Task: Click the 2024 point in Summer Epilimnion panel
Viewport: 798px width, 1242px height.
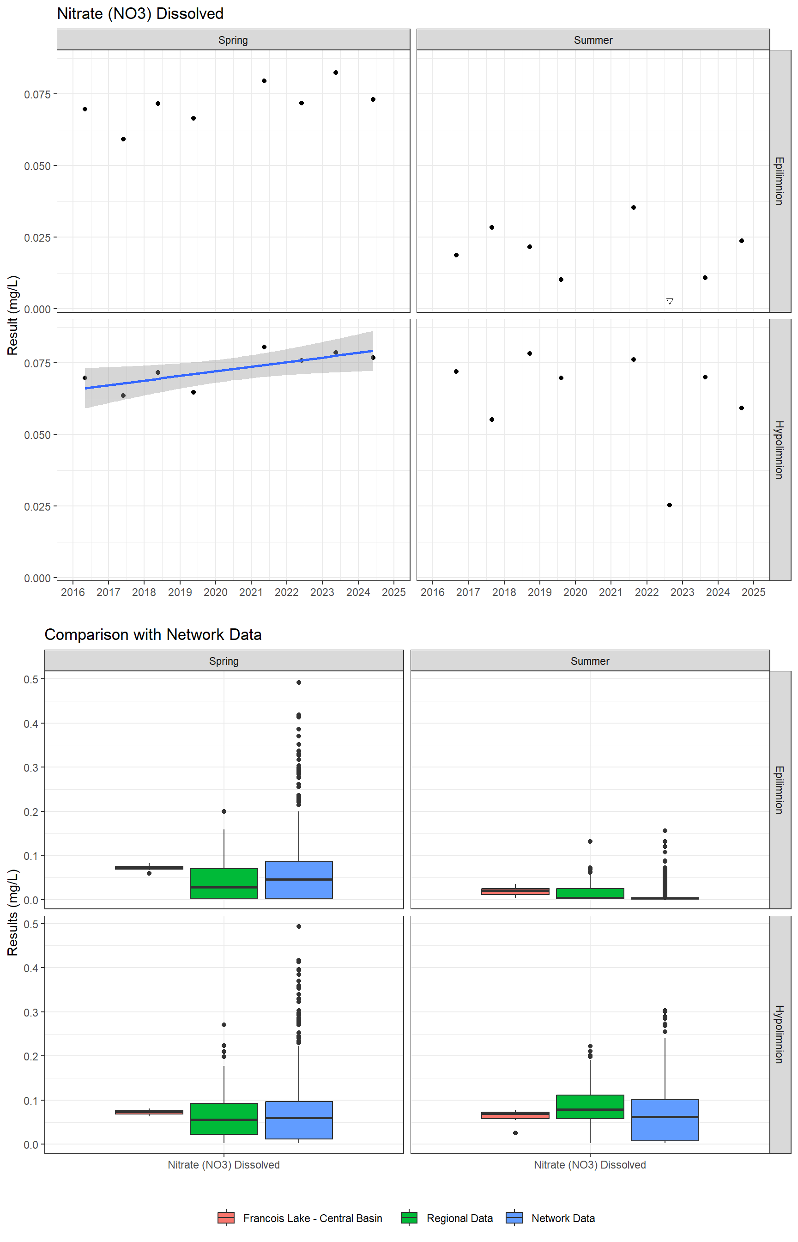Action: 742,241
